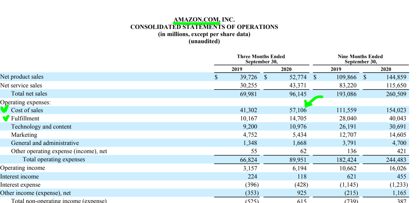Select the "Interest income" row label
The height and width of the screenshot is (203, 417).
pos(19,177)
